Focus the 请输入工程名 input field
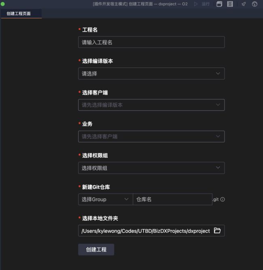The width and height of the screenshot is (263, 270). point(151,42)
